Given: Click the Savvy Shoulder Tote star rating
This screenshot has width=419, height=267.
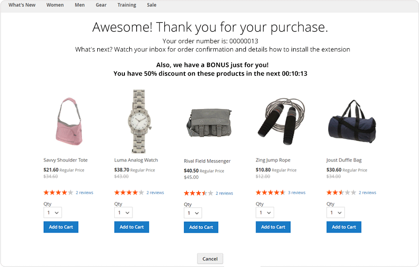Looking at the screenshot, I should (58, 193).
